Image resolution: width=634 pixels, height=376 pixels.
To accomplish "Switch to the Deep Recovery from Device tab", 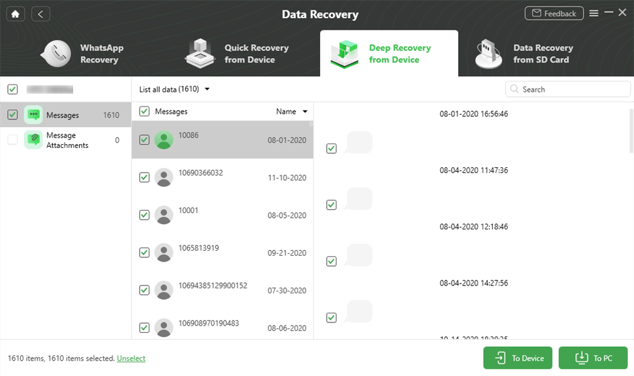I will click(x=389, y=53).
